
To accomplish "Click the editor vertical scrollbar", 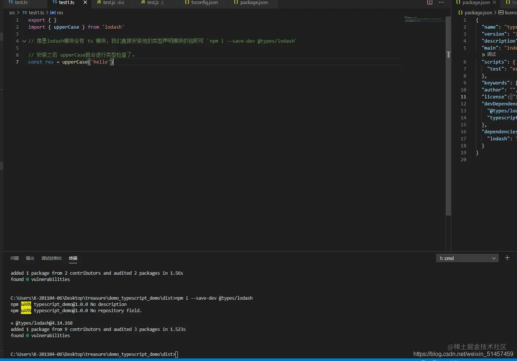I will pyautogui.click(x=448, y=116).
